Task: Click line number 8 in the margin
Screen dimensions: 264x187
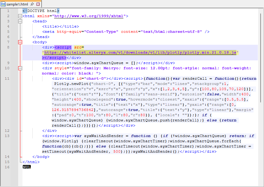Action: click(x=8, y=47)
